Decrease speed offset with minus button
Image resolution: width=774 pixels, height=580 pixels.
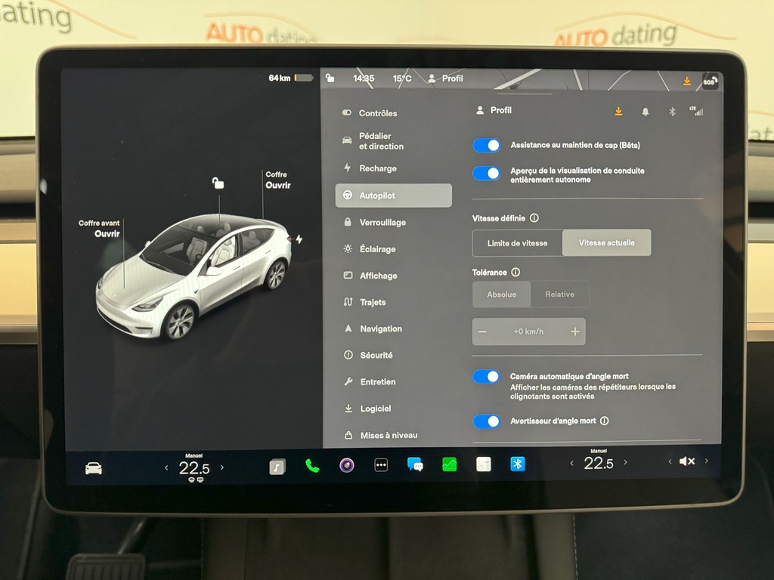483,332
